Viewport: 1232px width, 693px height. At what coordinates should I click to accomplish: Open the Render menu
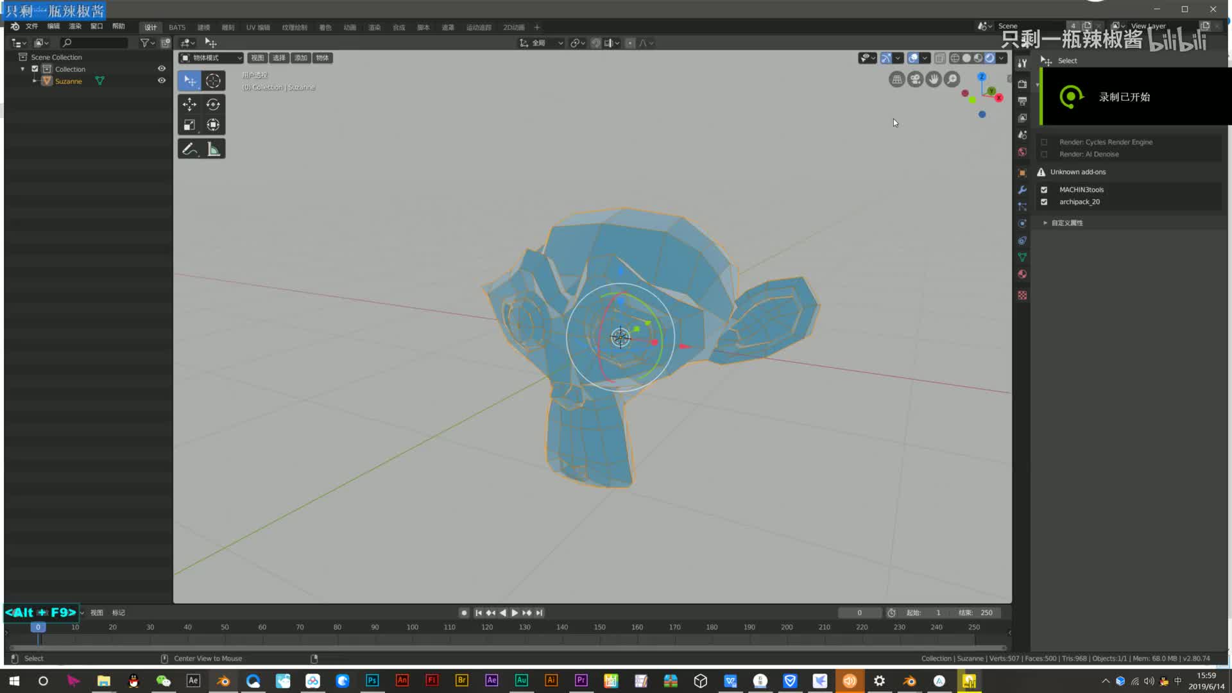pyautogui.click(x=75, y=26)
